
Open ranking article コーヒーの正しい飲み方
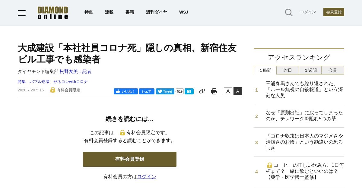coord(305,171)
